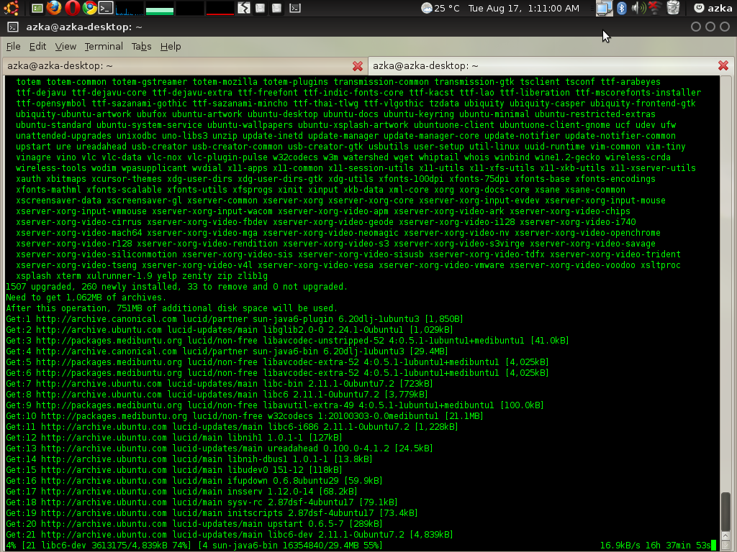Click the Get:1 sun-java6-plugin line
The width and height of the screenshot is (737, 552).
(235, 319)
